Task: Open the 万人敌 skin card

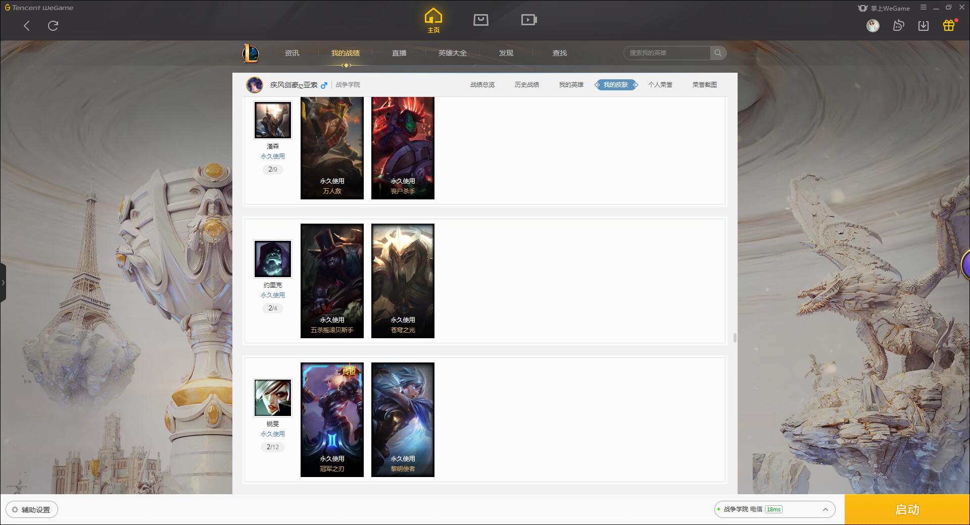Action: pos(332,148)
